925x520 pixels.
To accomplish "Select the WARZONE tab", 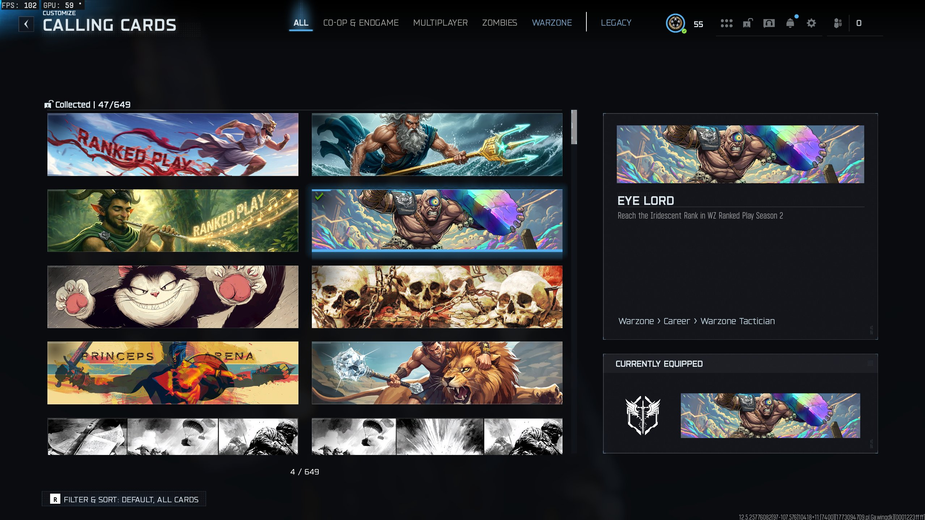I will pos(552,23).
